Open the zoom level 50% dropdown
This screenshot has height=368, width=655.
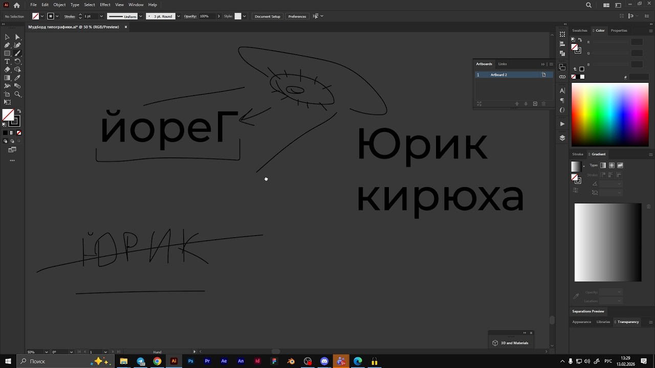tap(47, 352)
